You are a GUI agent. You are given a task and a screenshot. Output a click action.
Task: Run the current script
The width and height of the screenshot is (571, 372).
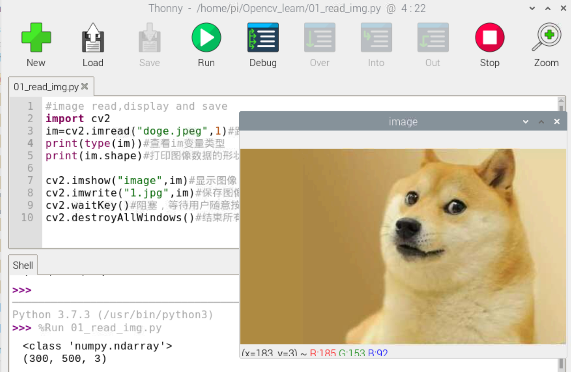(206, 37)
